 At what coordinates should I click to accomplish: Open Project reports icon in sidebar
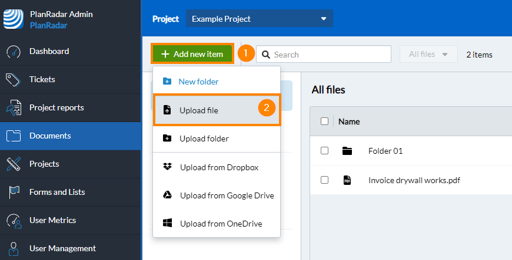(x=14, y=108)
